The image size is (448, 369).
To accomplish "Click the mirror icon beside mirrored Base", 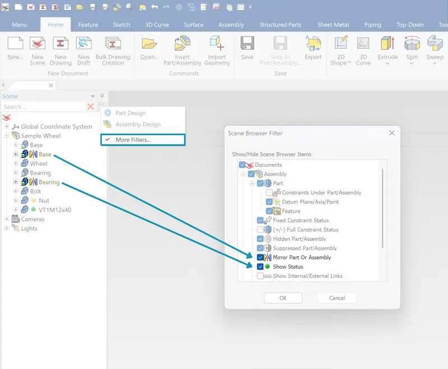I will (34, 154).
